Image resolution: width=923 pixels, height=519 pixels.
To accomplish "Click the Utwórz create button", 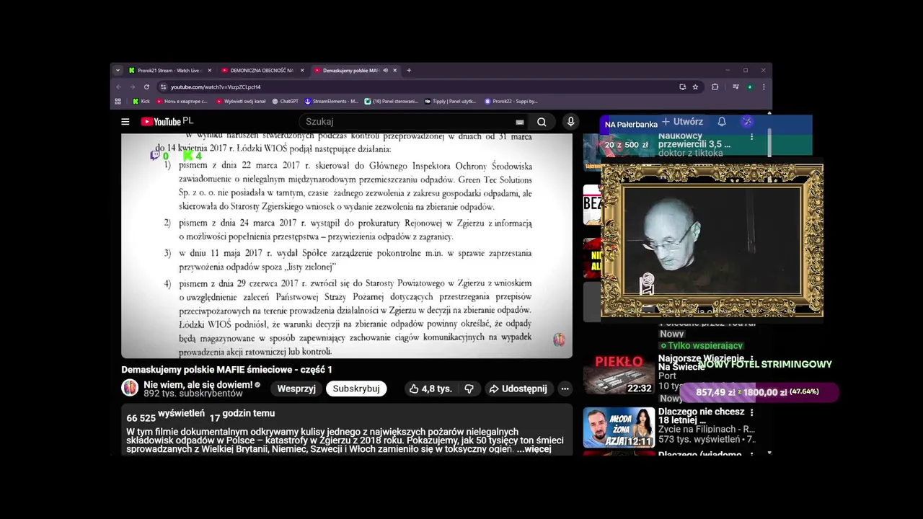I will pyautogui.click(x=682, y=122).
